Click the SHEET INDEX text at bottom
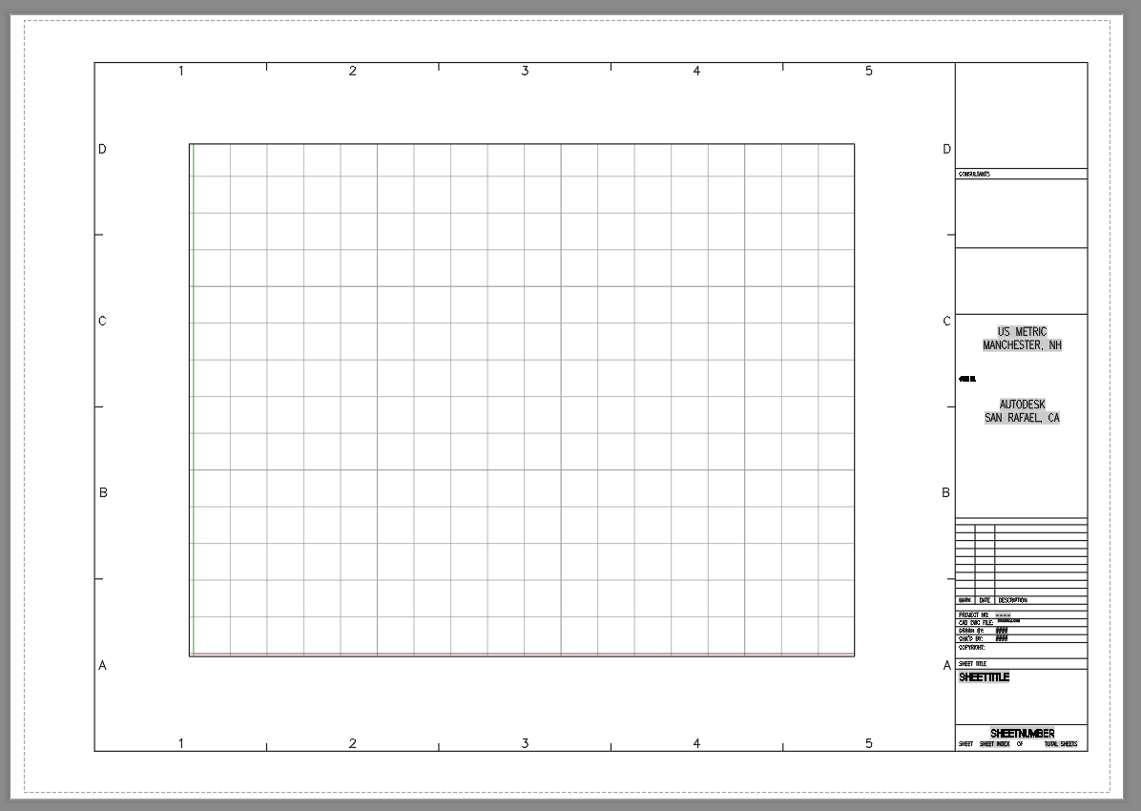 [x=997, y=743]
